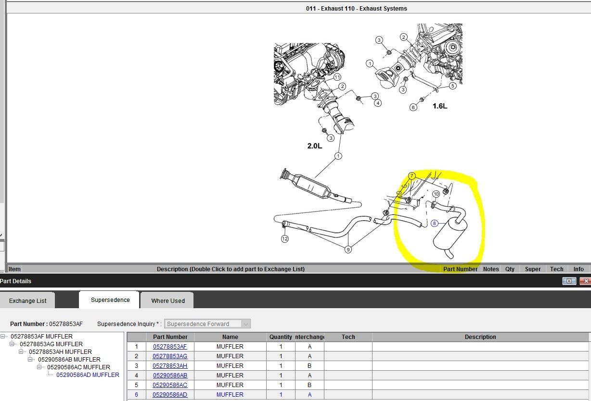Collapse the 05290586AB MUFFLER tree node
The width and height of the screenshot is (591, 401).
click(x=31, y=360)
